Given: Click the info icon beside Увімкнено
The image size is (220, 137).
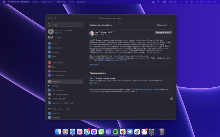Looking at the screenshot, I should (170, 25).
